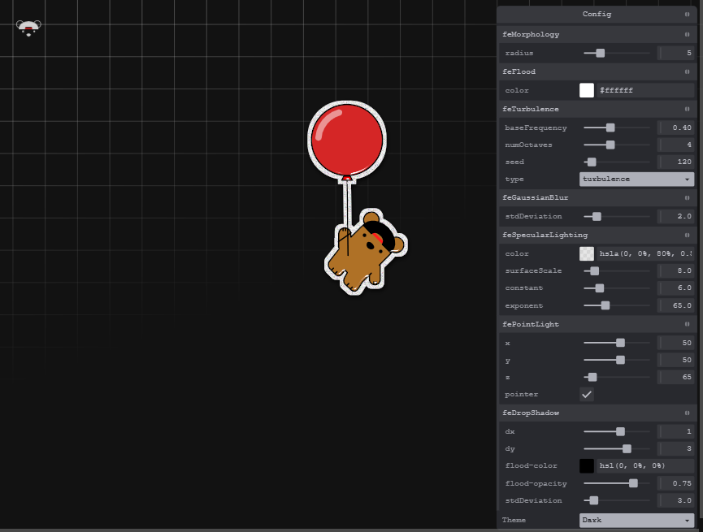Click the feDropShadow stdDeviation field 3.0

pyautogui.click(x=675, y=500)
